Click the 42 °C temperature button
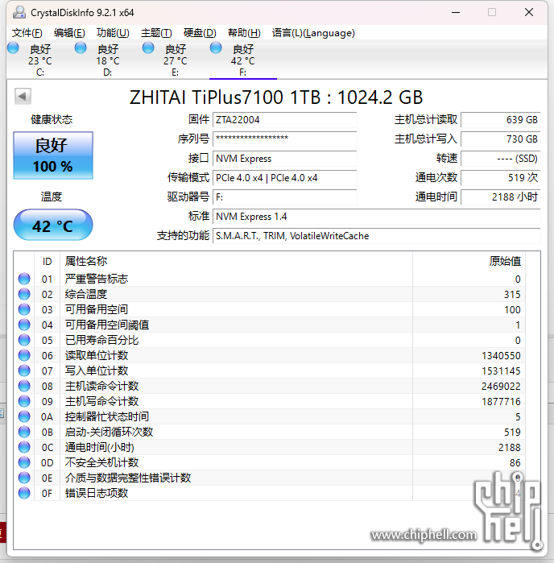 pos(53,226)
